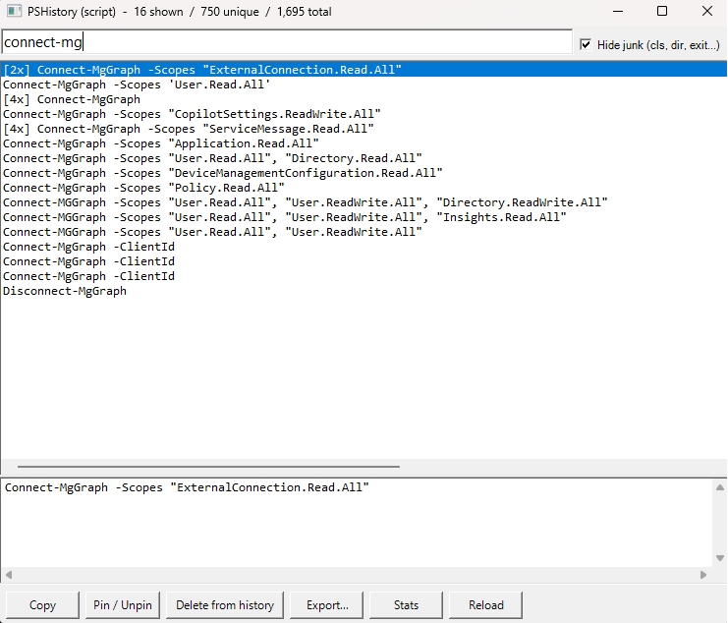The width and height of the screenshot is (728, 623).
Task: Show the Stats view
Action: (x=407, y=605)
